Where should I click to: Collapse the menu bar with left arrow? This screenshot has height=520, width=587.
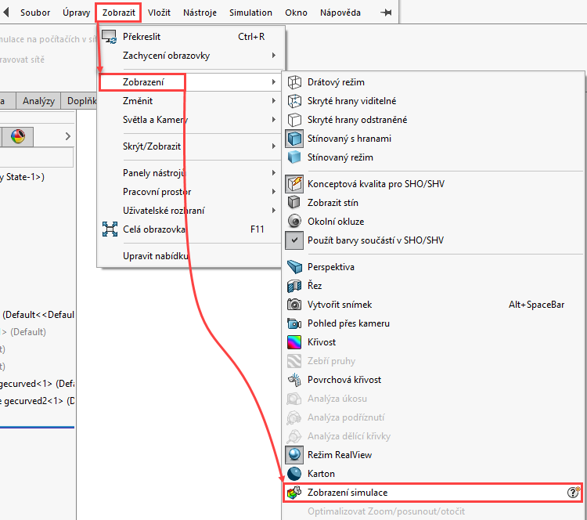pyautogui.click(x=6, y=12)
